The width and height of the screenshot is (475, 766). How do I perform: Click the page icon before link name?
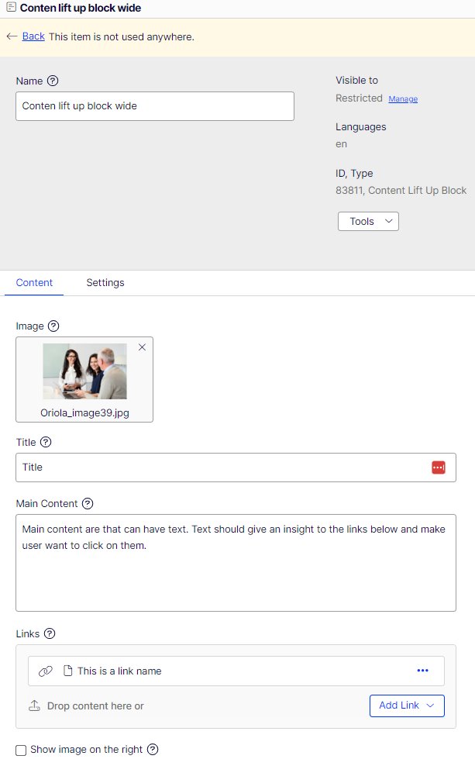[68, 671]
